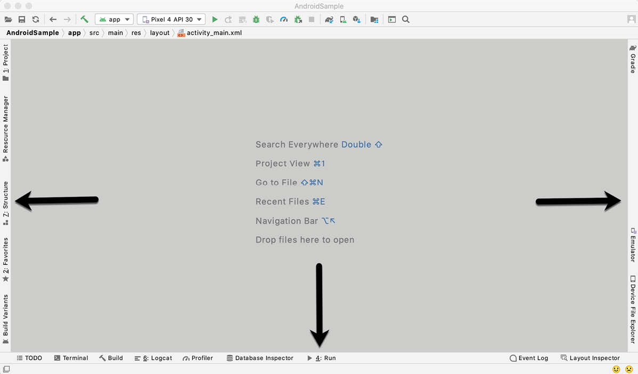
Task: Click the Search Everywhere magnifier icon
Action: coord(406,20)
